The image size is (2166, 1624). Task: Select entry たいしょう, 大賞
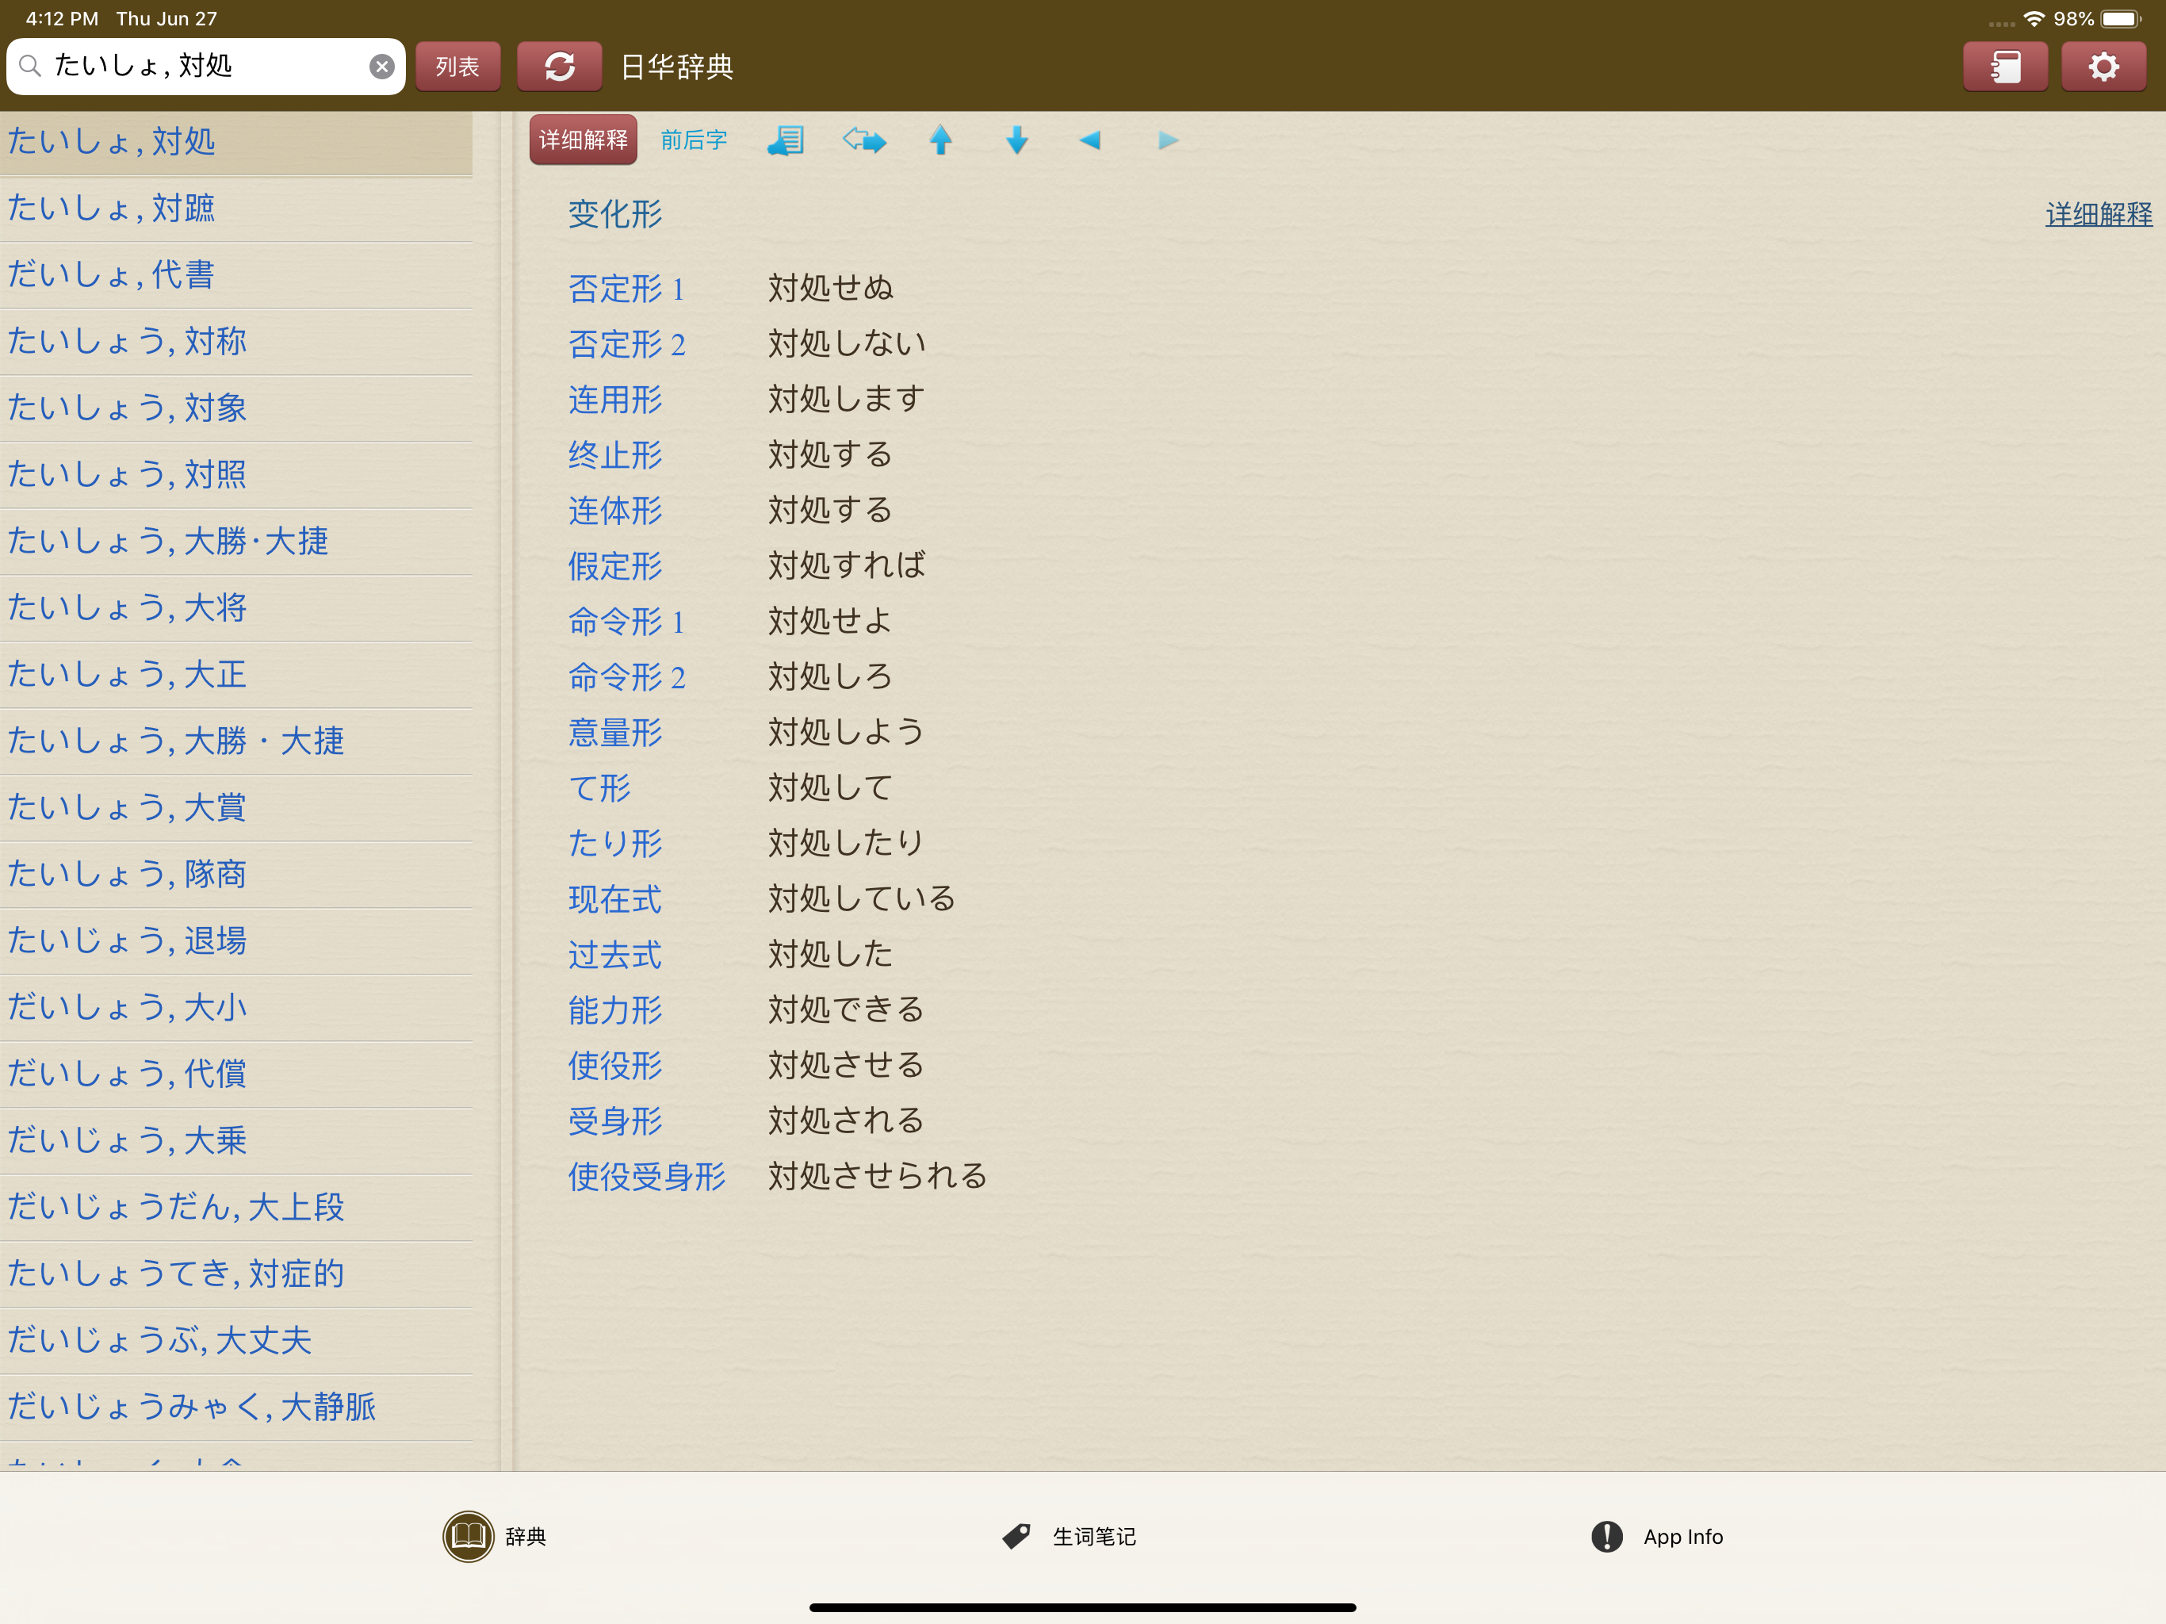click(x=236, y=808)
